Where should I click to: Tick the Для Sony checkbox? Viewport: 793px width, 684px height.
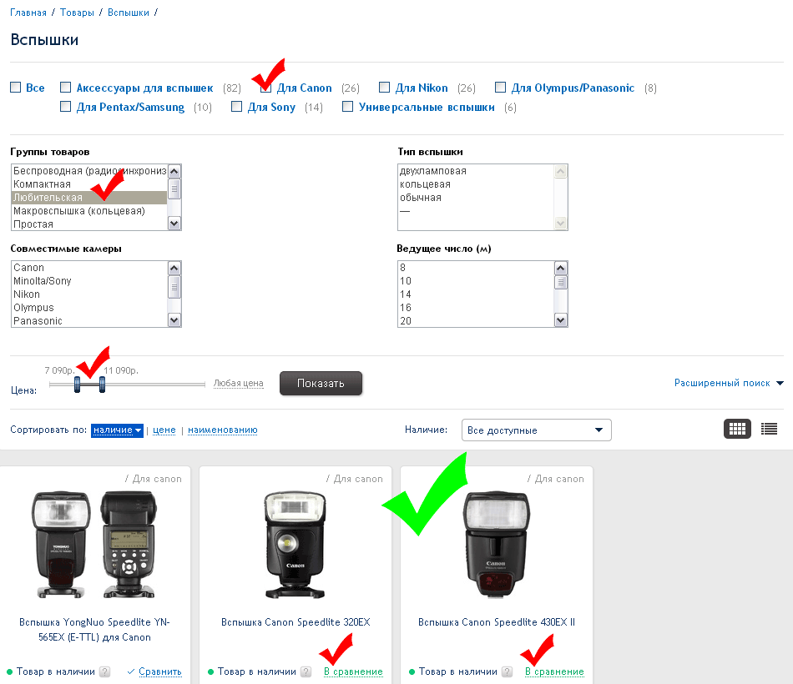pos(236,107)
